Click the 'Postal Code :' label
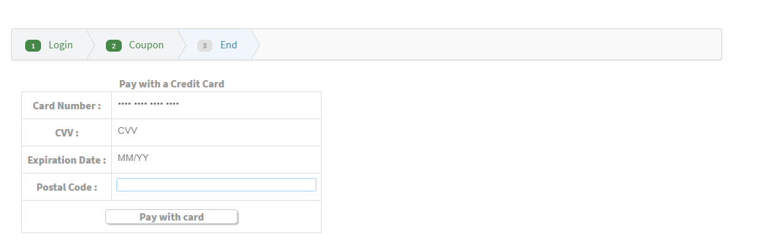Viewport: 773px width, 249px height. click(x=67, y=187)
